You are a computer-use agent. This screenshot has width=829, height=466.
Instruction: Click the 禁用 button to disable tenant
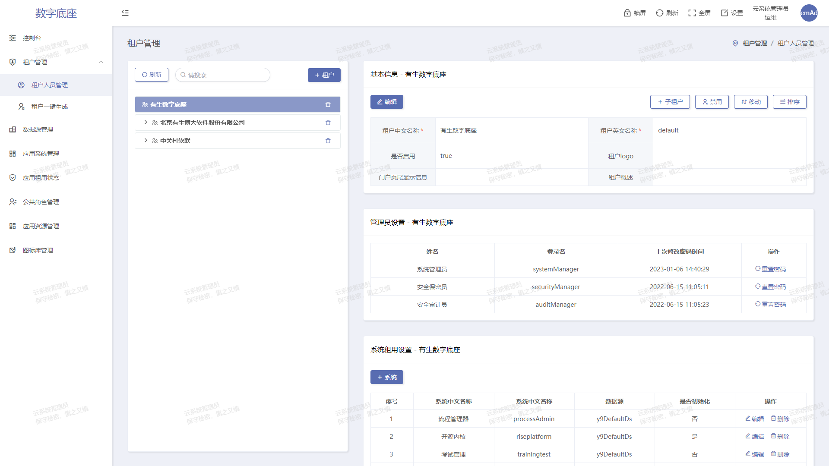[712, 102]
